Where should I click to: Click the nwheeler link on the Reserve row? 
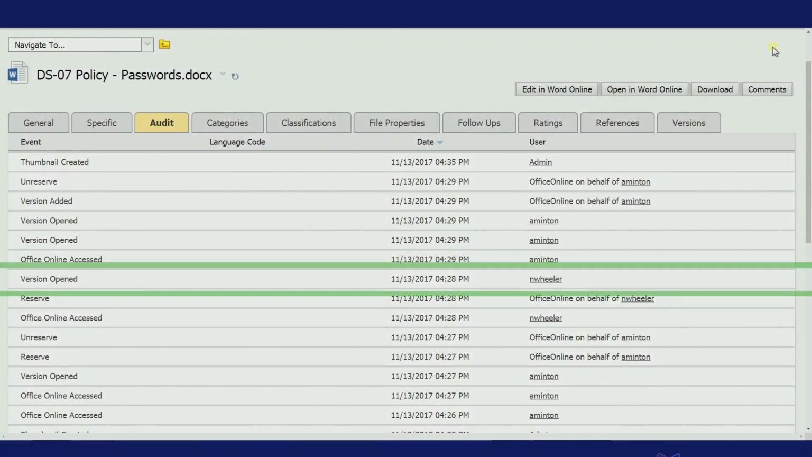point(637,298)
